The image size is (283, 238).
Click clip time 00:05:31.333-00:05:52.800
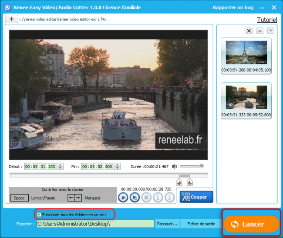[246, 115]
